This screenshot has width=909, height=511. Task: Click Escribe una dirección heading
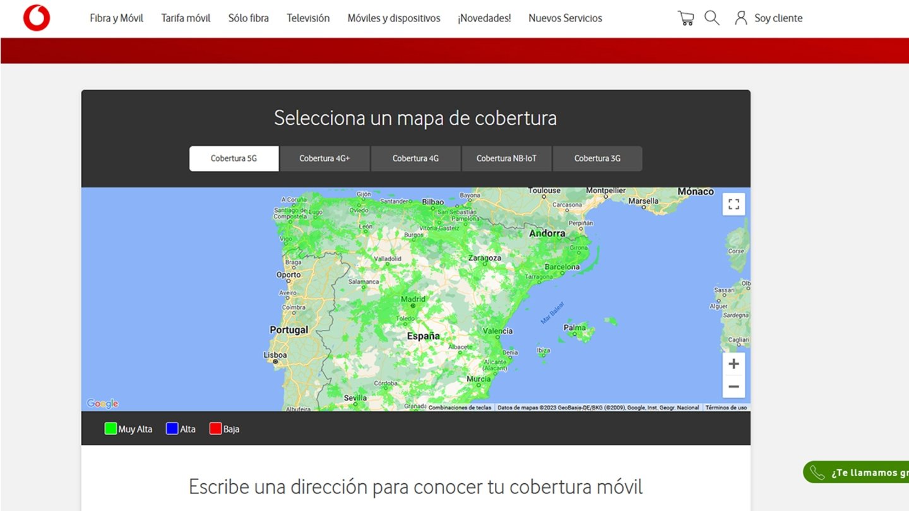[415, 487]
